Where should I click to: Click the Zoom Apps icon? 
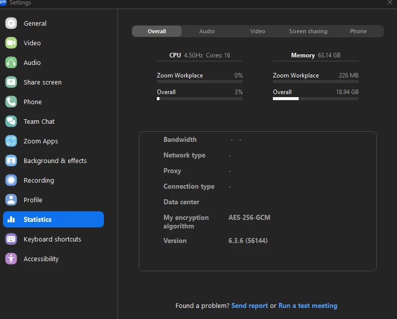pos(11,141)
